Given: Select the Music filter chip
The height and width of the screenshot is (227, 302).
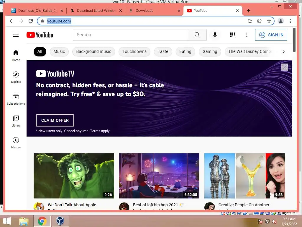Looking at the screenshot, I should 59,51.
